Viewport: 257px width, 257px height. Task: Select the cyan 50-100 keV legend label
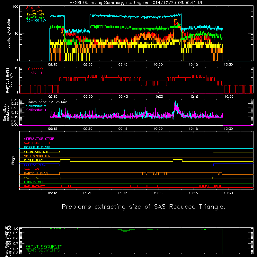point(36,21)
